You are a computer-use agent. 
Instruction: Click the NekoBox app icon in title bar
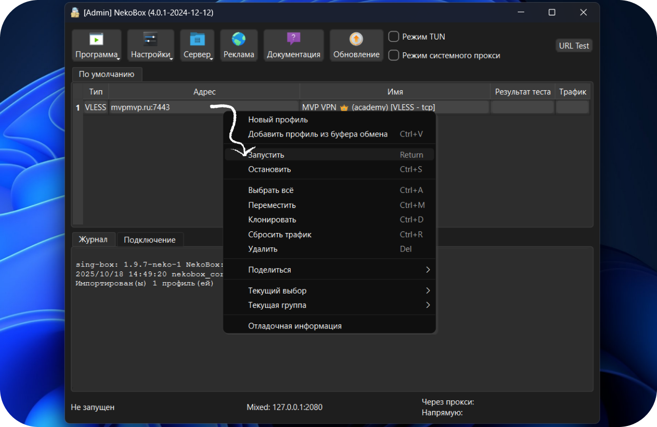click(x=75, y=12)
